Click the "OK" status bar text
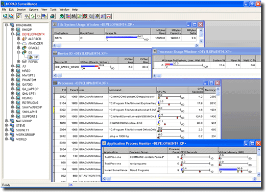The width and height of the screenshot is (266, 192). click(70, 185)
